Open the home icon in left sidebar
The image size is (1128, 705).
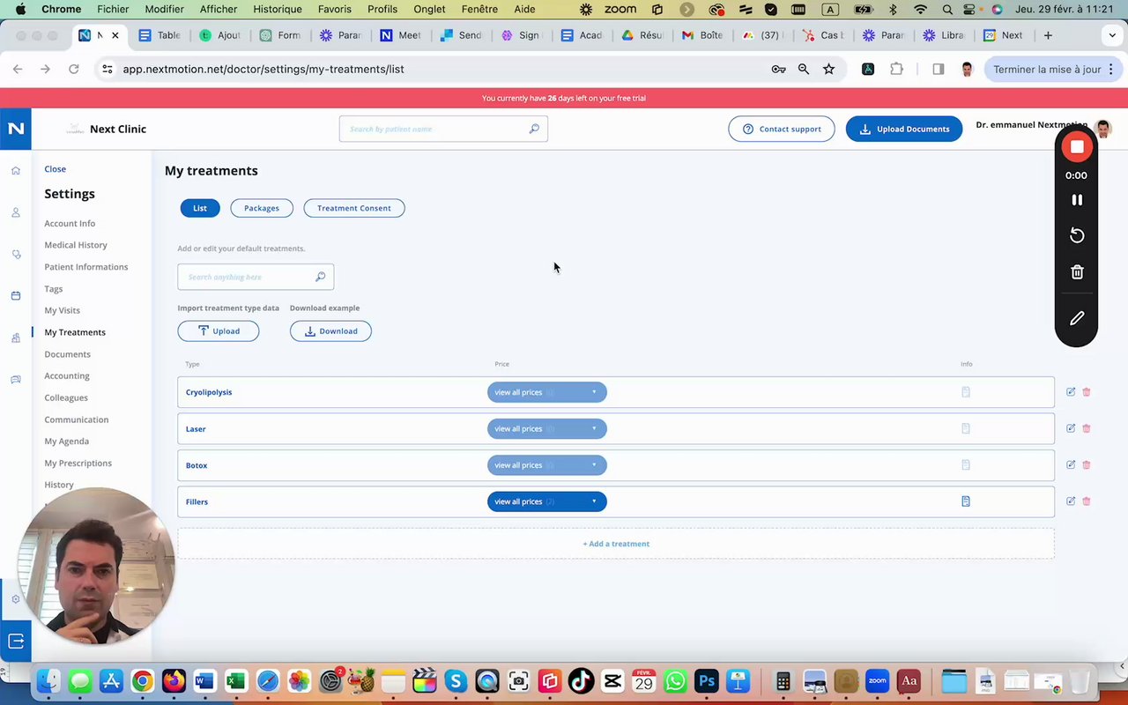(16, 170)
